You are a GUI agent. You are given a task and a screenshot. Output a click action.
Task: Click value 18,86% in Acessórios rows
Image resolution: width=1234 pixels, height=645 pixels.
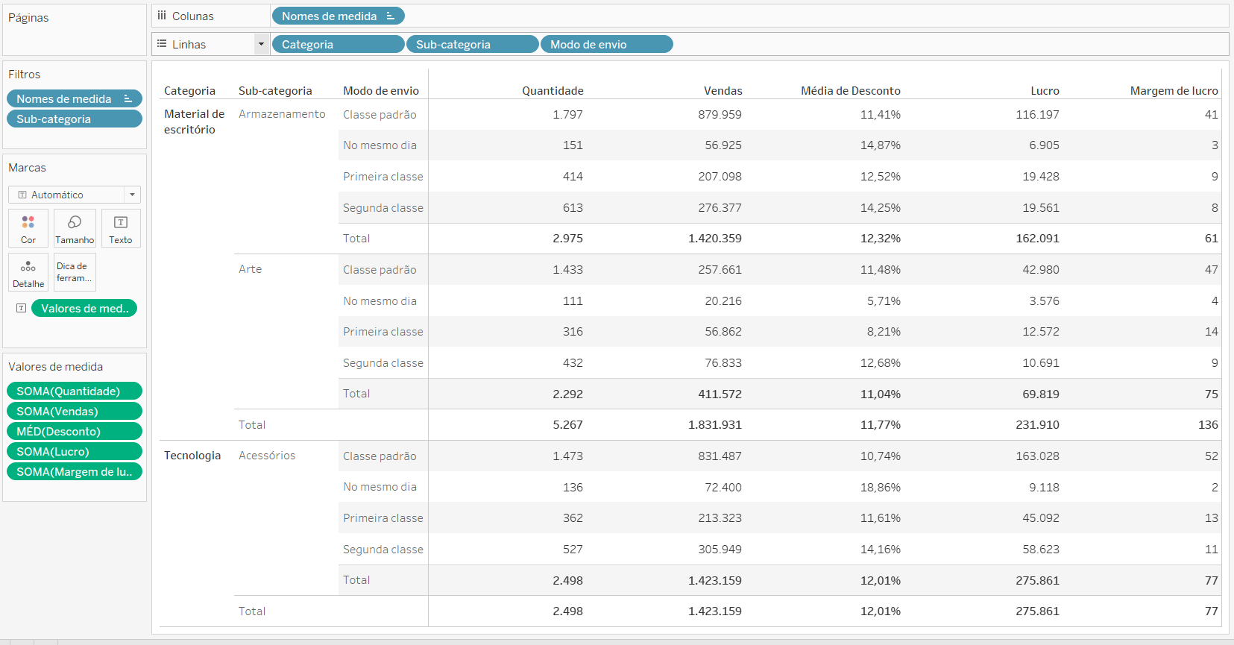pyautogui.click(x=880, y=487)
